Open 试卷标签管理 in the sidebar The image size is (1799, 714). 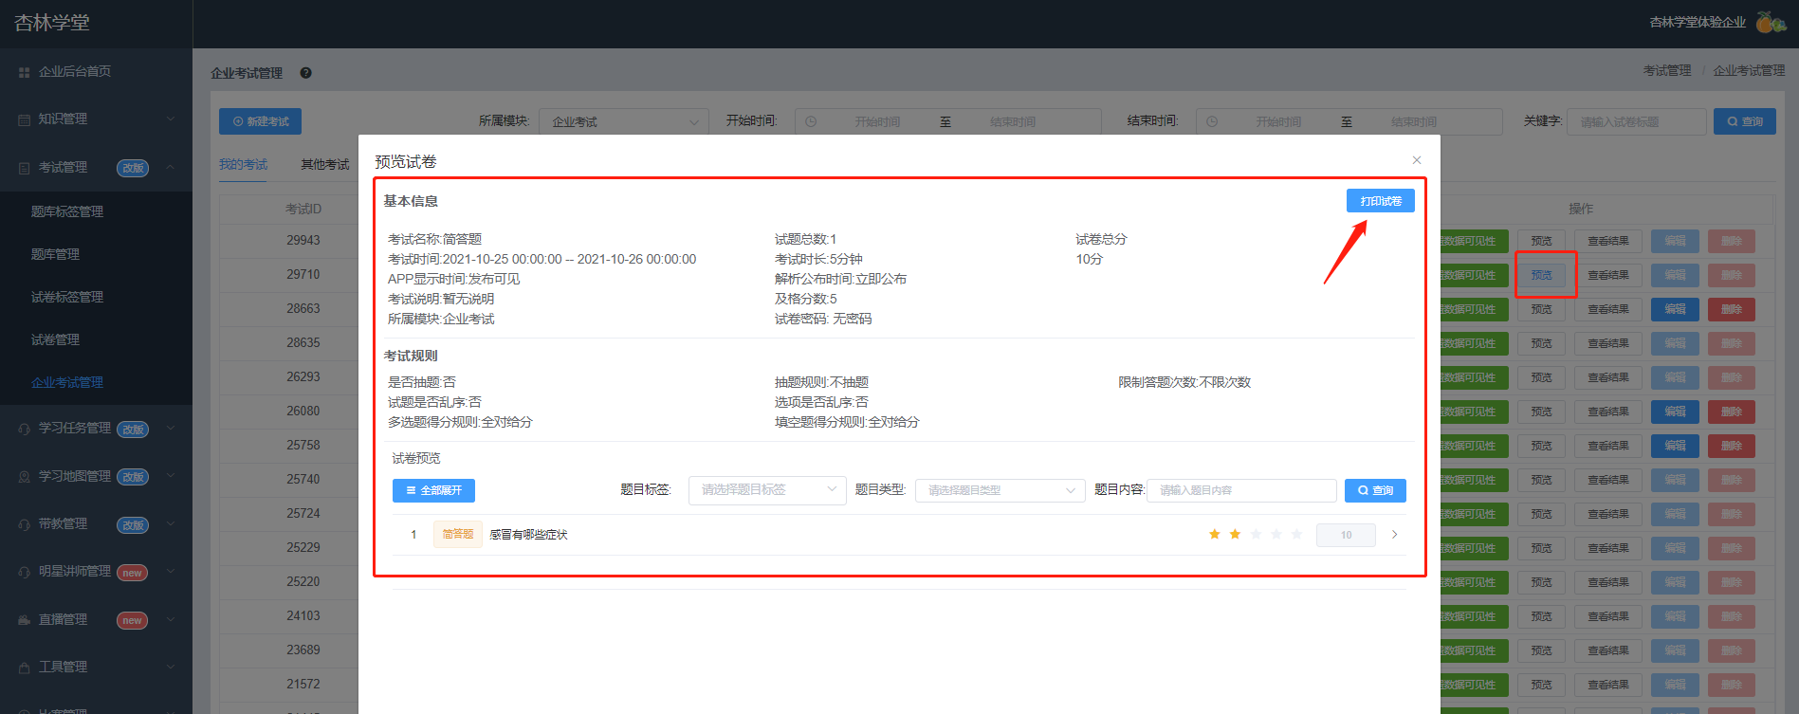coord(67,297)
